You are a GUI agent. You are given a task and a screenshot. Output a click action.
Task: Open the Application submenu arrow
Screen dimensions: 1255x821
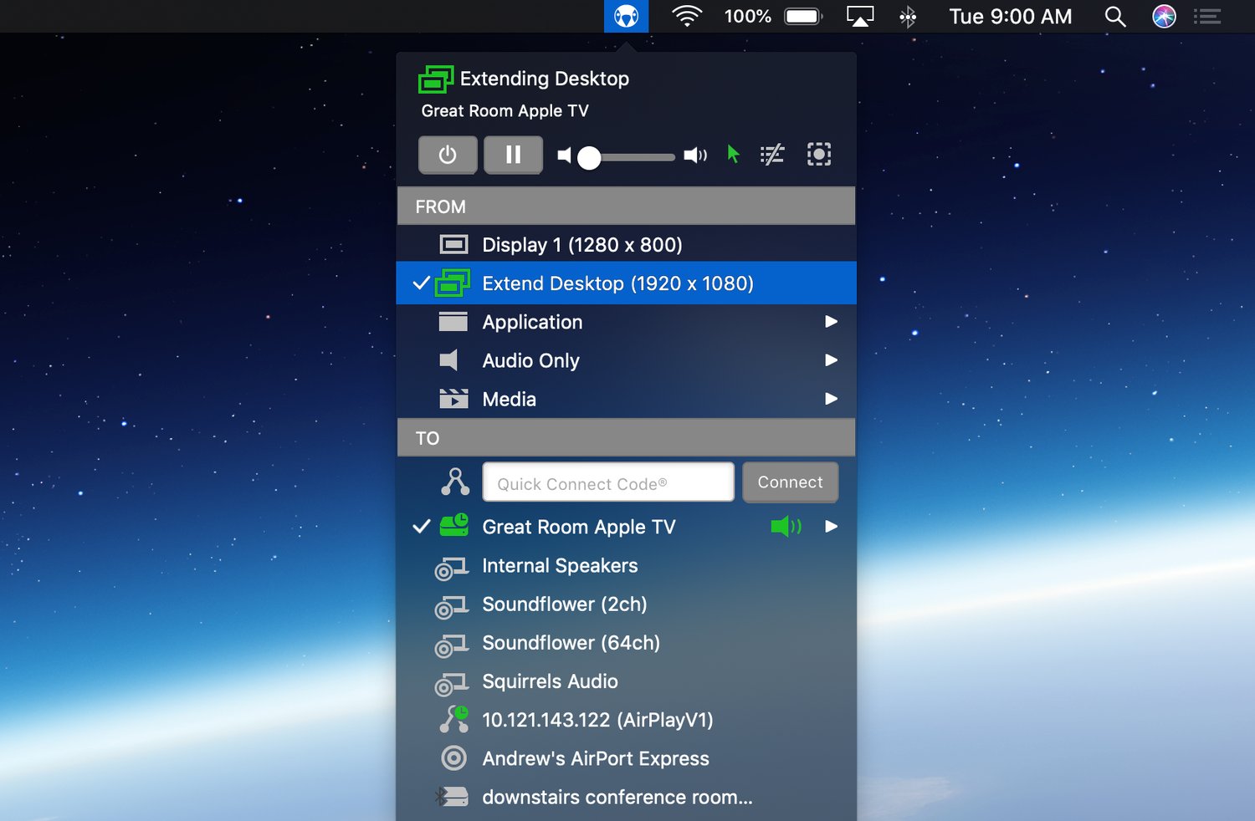(x=831, y=321)
